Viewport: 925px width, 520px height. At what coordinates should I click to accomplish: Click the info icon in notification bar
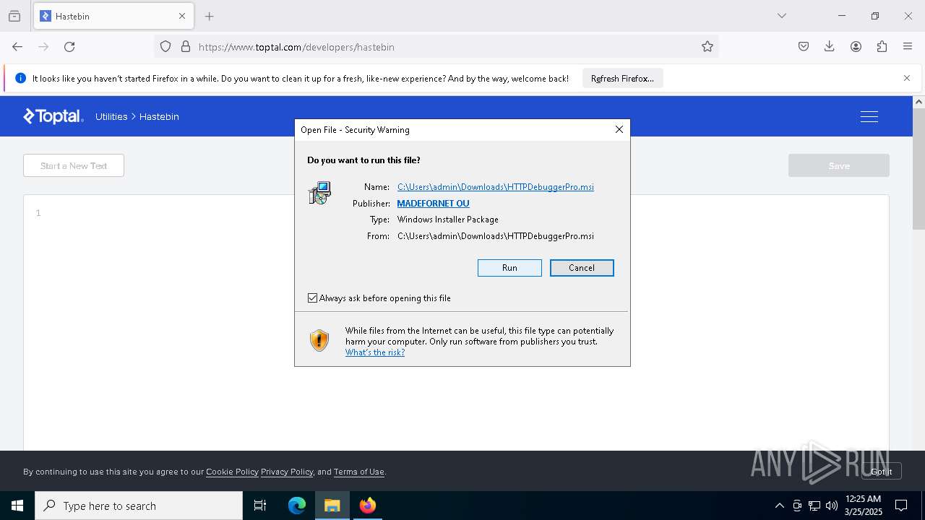point(20,78)
